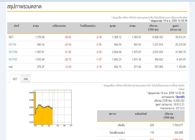
Task: Select the unchanged count 110
Action: coord(152,133)
